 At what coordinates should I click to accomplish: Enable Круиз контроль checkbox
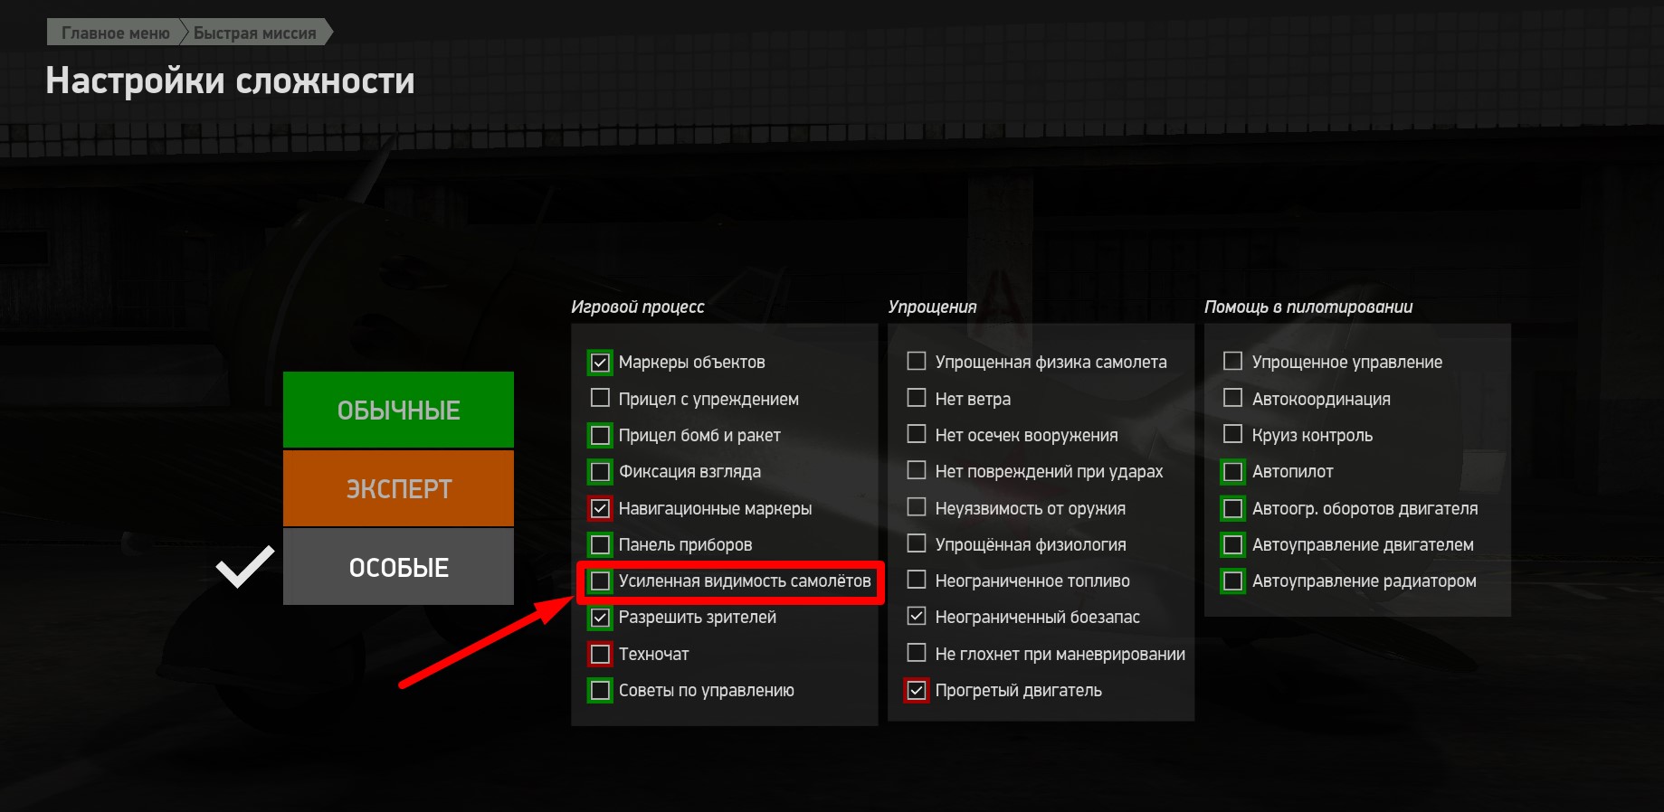[x=1232, y=434]
